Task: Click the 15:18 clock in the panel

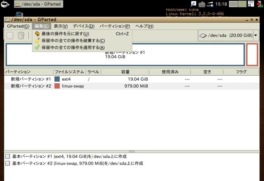Action: point(221,4)
